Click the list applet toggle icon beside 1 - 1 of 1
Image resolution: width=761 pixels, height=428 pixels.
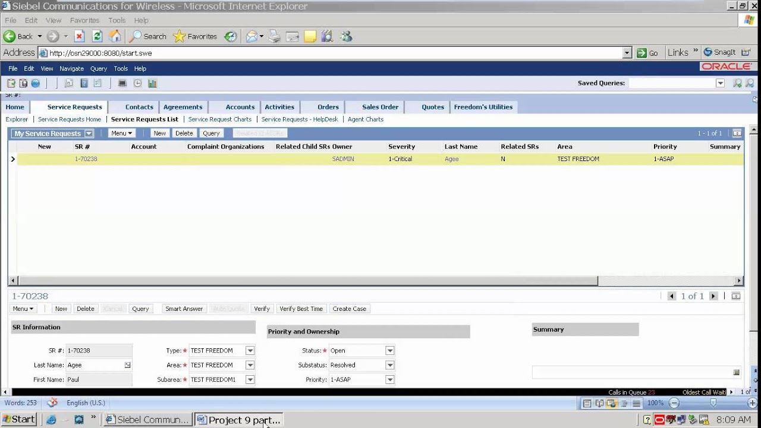[x=737, y=133]
